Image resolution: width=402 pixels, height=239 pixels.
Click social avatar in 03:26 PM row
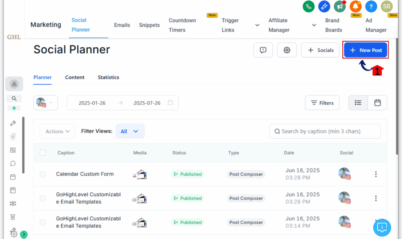pos(344,198)
